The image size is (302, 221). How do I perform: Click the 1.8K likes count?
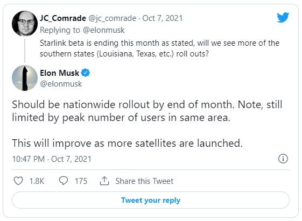click(37, 181)
